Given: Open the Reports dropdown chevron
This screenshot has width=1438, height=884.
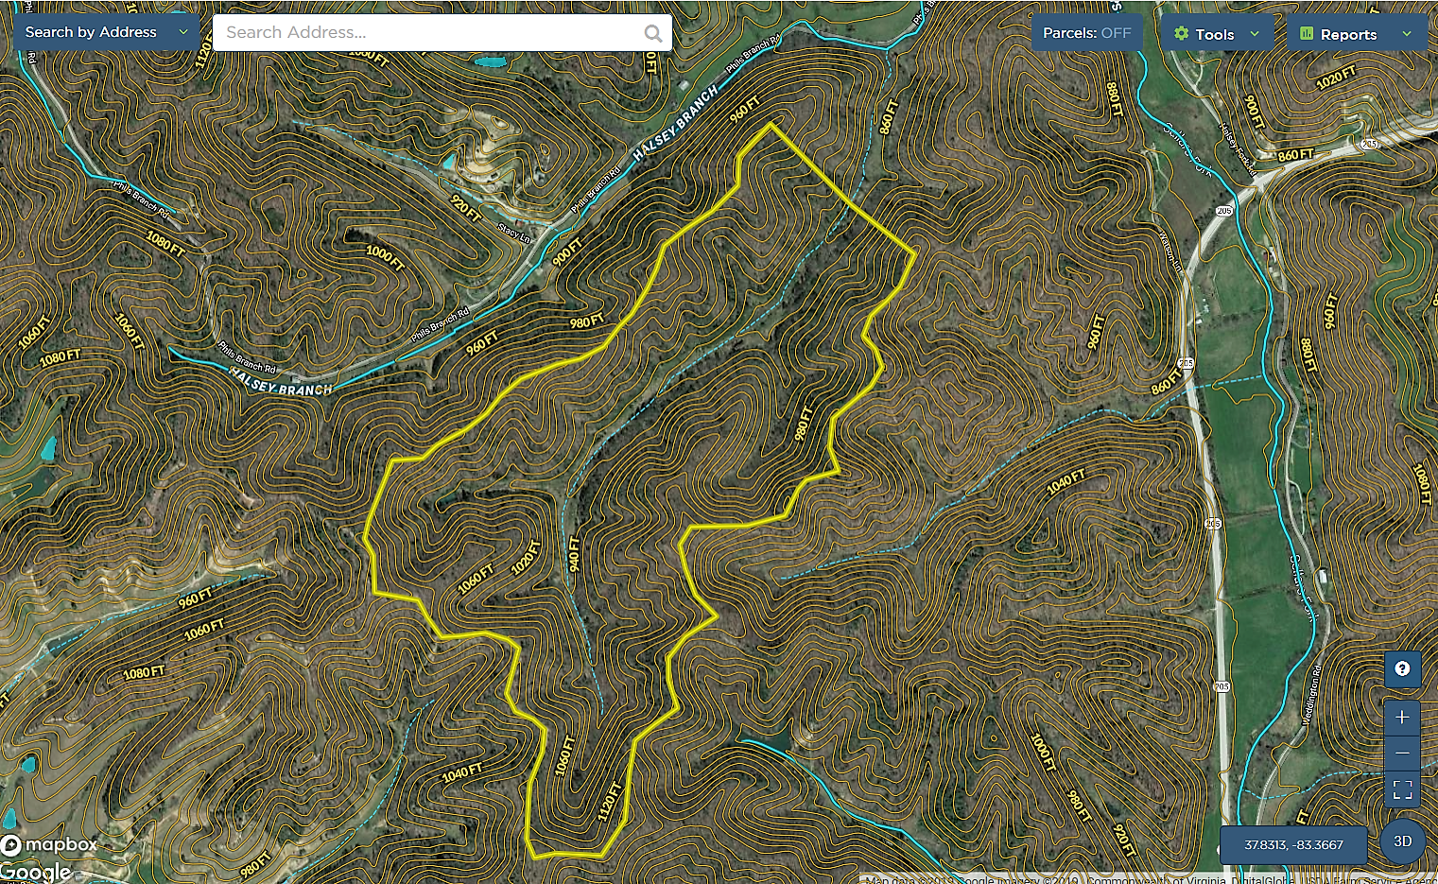Looking at the screenshot, I should [x=1407, y=33].
